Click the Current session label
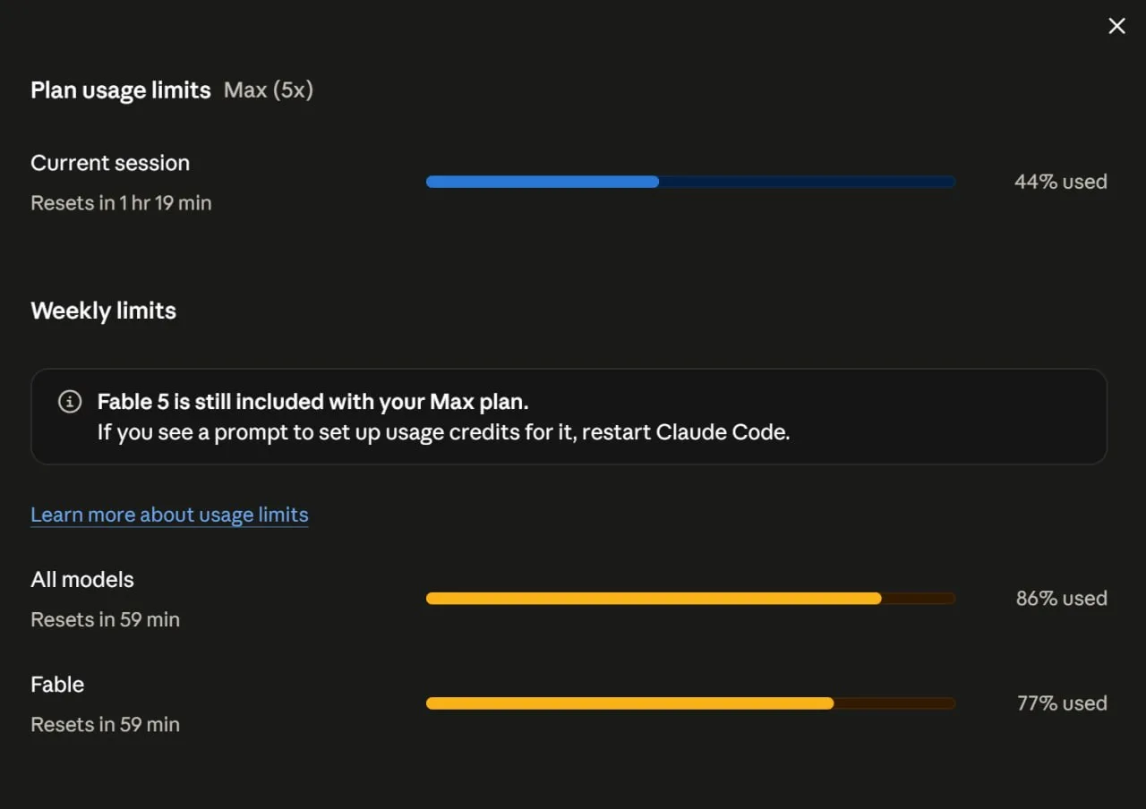 pyautogui.click(x=110, y=163)
